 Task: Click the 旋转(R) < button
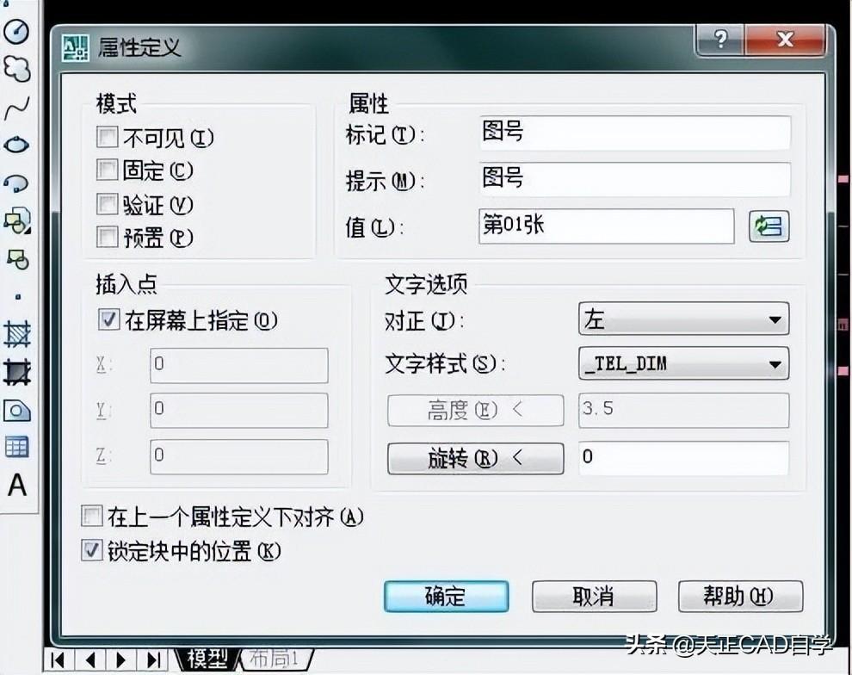click(475, 459)
